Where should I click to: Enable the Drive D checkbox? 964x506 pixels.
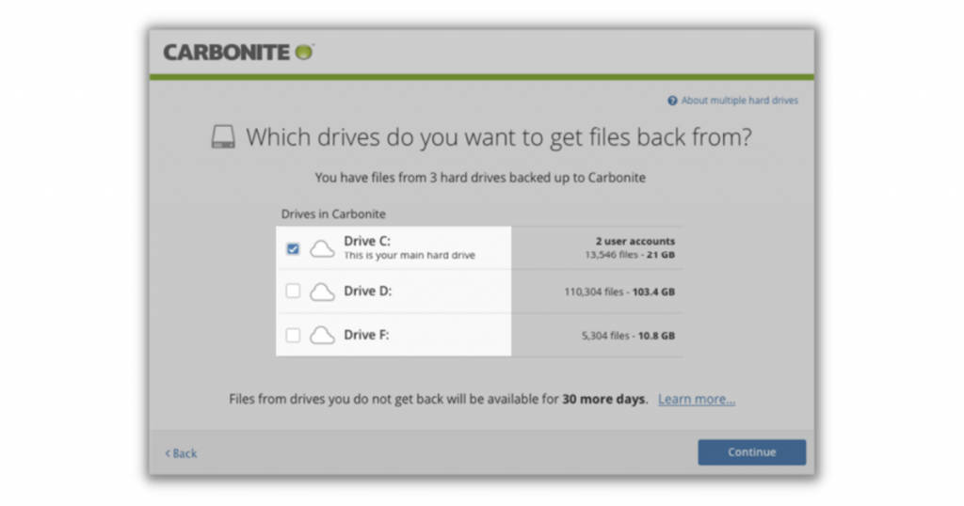(x=293, y=292)
